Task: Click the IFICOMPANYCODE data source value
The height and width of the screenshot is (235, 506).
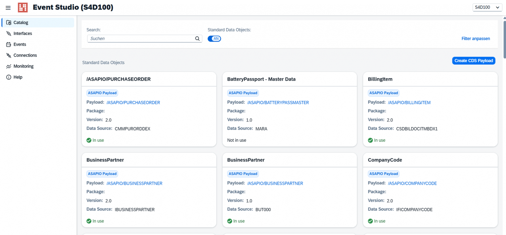Action: tap(414, 210)
